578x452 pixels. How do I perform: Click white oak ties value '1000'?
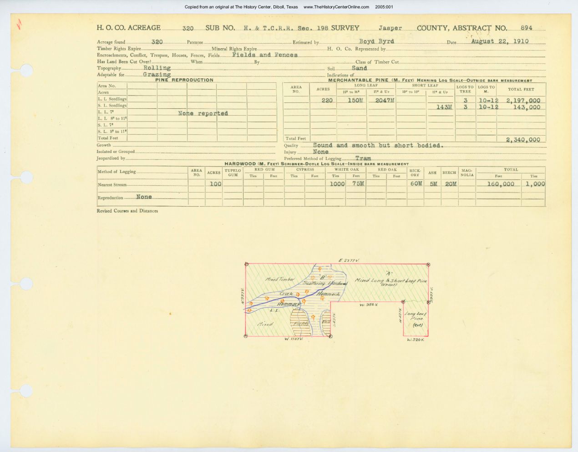point(337,184)
